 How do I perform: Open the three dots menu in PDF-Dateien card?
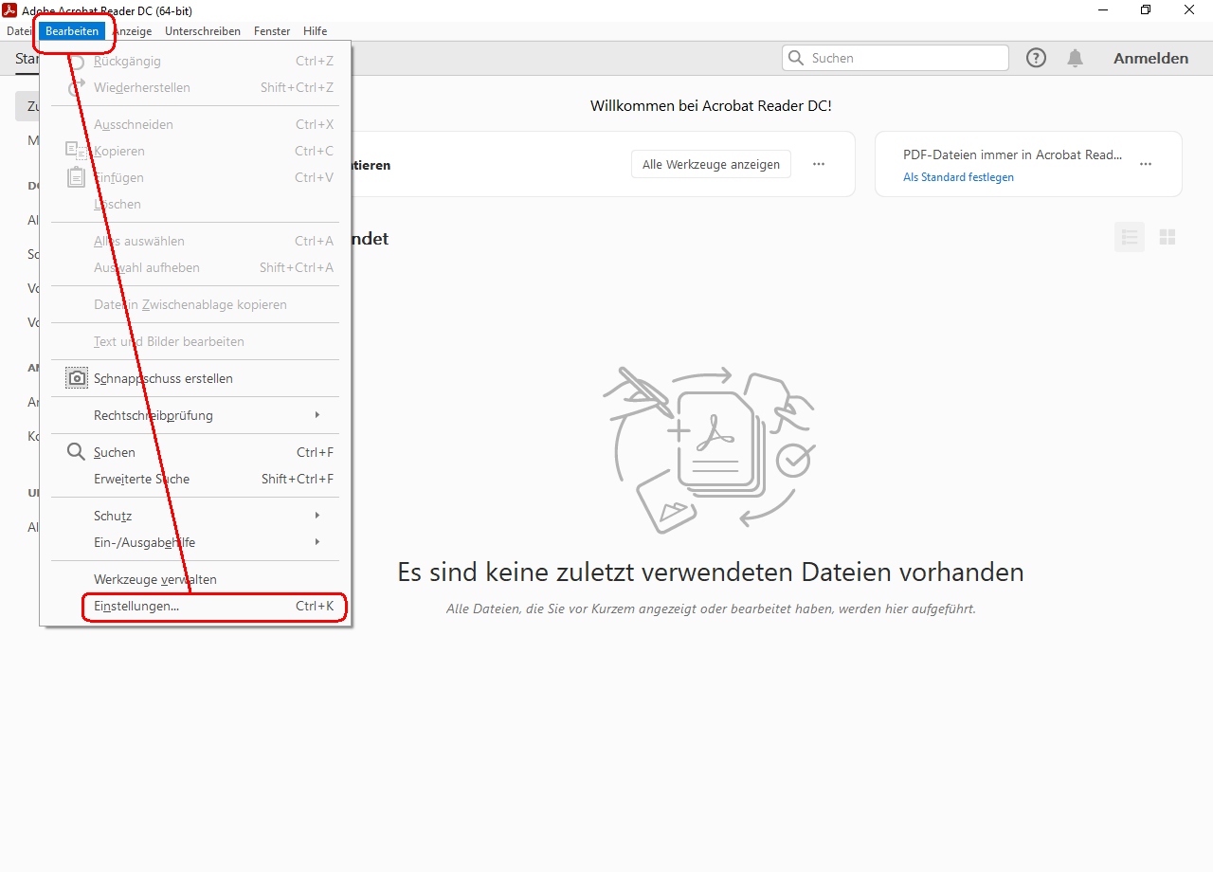[1146, 164]
